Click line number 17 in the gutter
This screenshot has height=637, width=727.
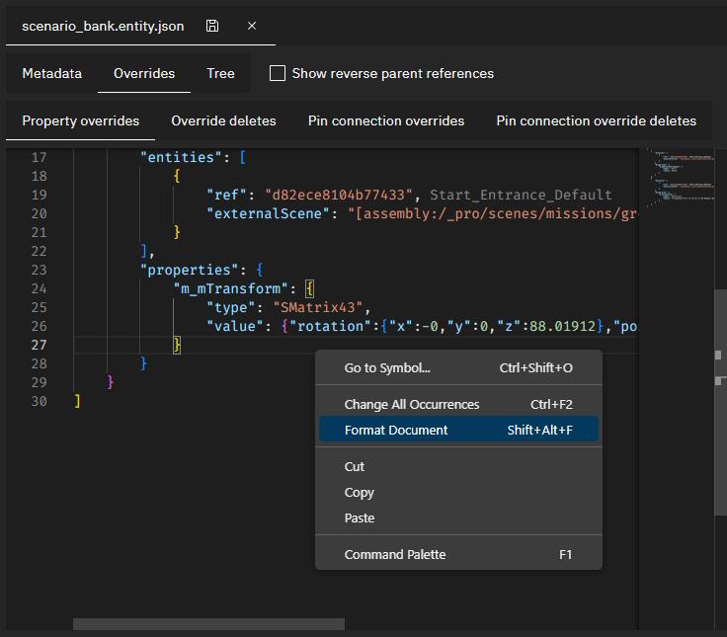pyautogui.click(x=39, y=158)
